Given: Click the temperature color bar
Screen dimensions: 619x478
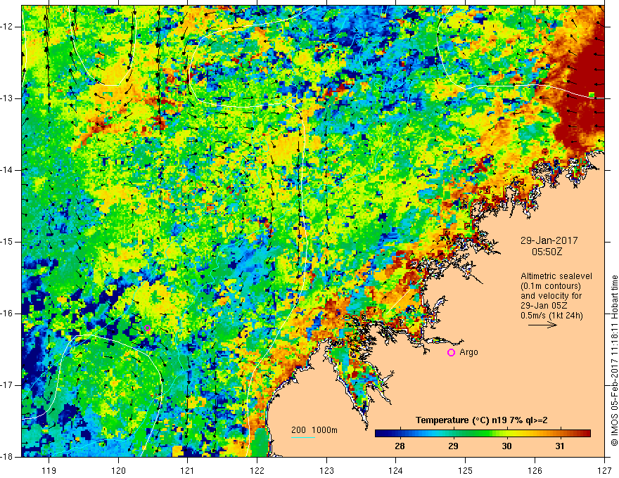Looking at the screenshot, I should pos(483,434).
